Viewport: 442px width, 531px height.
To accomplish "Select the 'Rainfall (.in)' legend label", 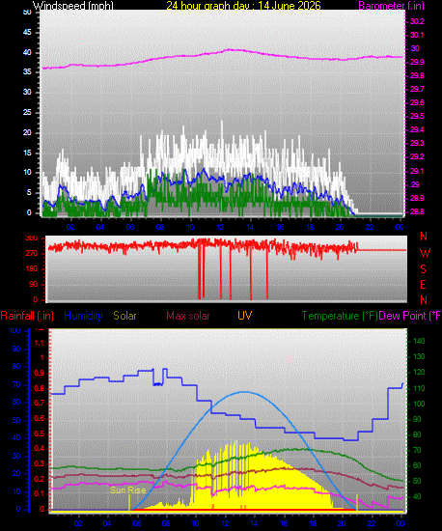I will (x=27, y=316).
